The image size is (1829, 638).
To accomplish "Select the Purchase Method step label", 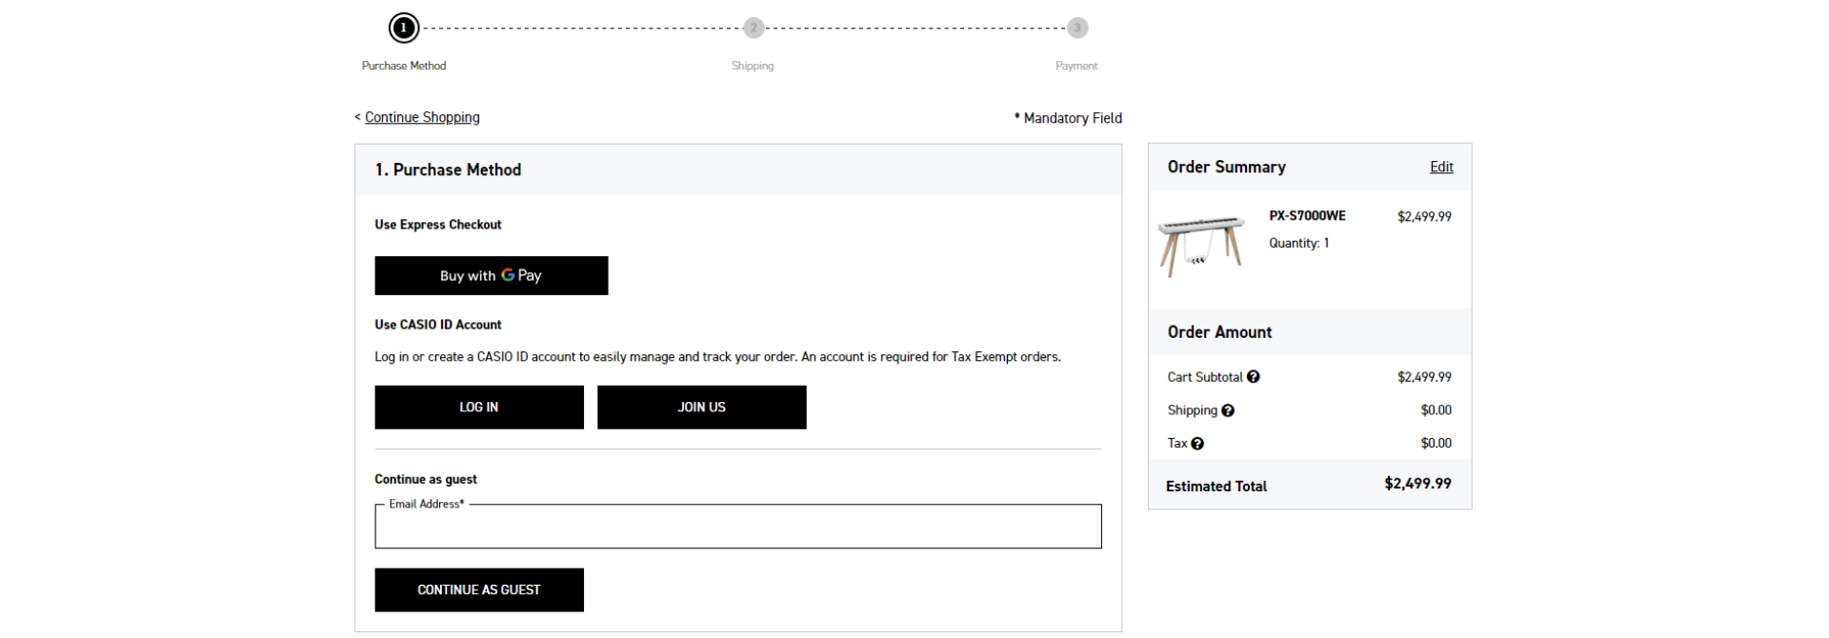I will [404, 66].
